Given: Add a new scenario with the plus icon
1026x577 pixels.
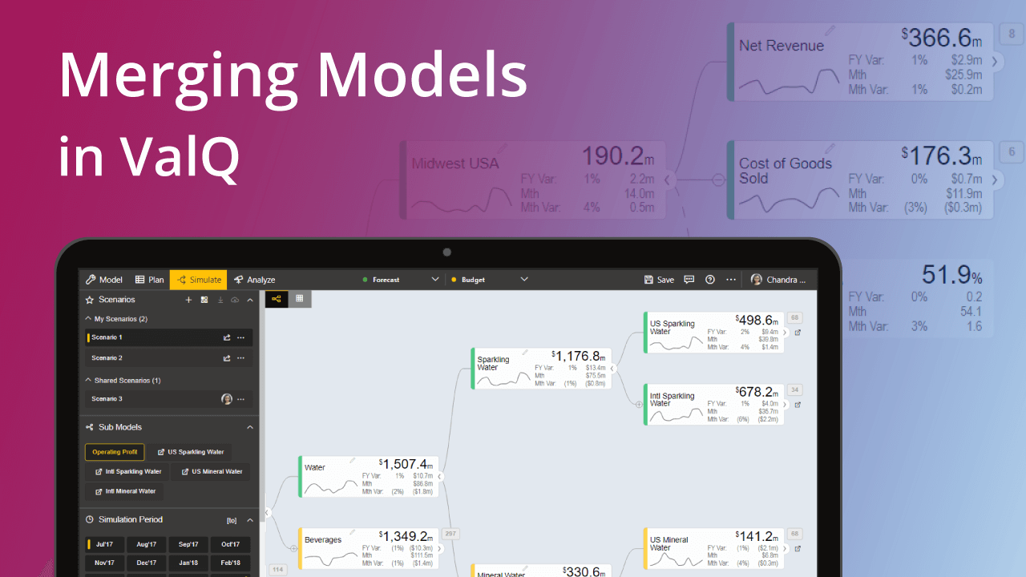Looking at the screenshot, I should coord(188,300).
